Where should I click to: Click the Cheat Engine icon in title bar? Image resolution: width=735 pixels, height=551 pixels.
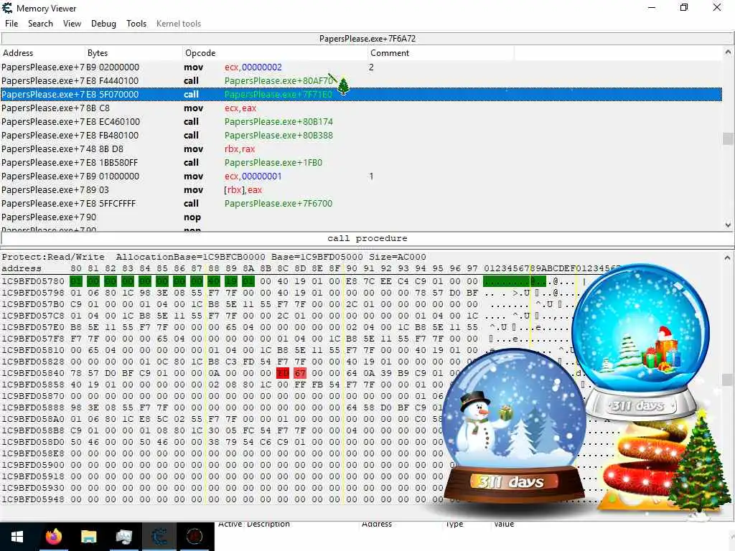pos(7,8)
